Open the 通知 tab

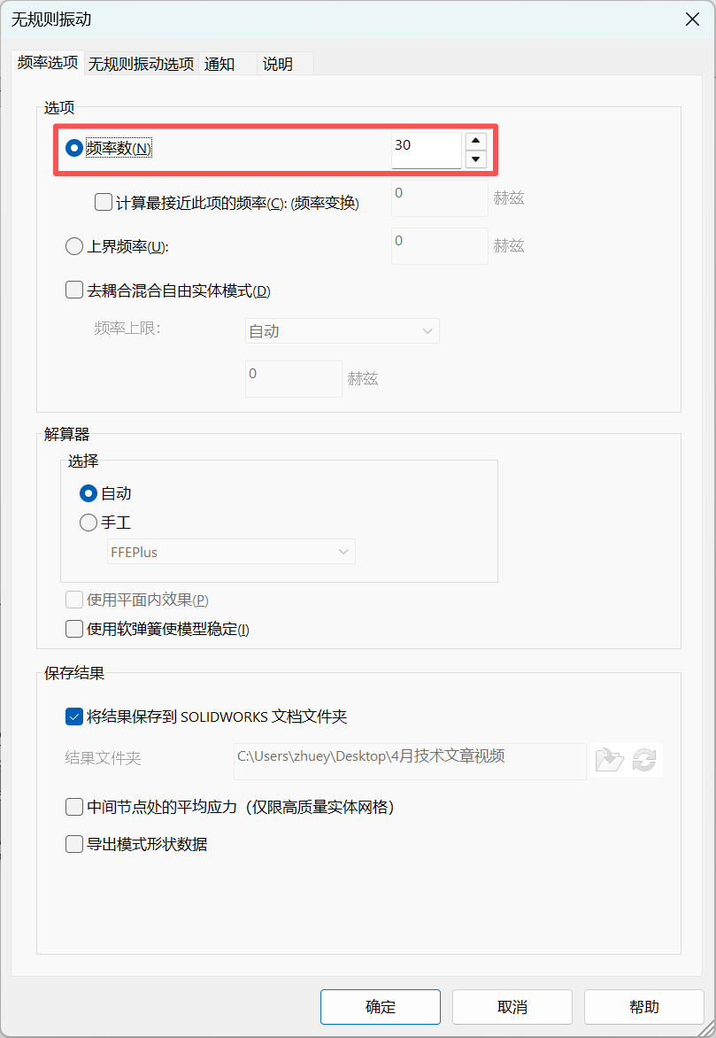click(x=219, y=64)
